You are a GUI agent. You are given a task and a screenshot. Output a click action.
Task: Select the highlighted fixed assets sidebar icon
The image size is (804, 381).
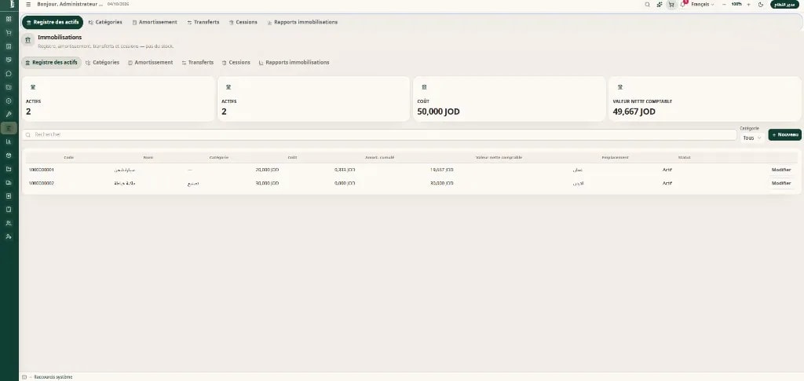pyautogui.click(x=9, y=128)
